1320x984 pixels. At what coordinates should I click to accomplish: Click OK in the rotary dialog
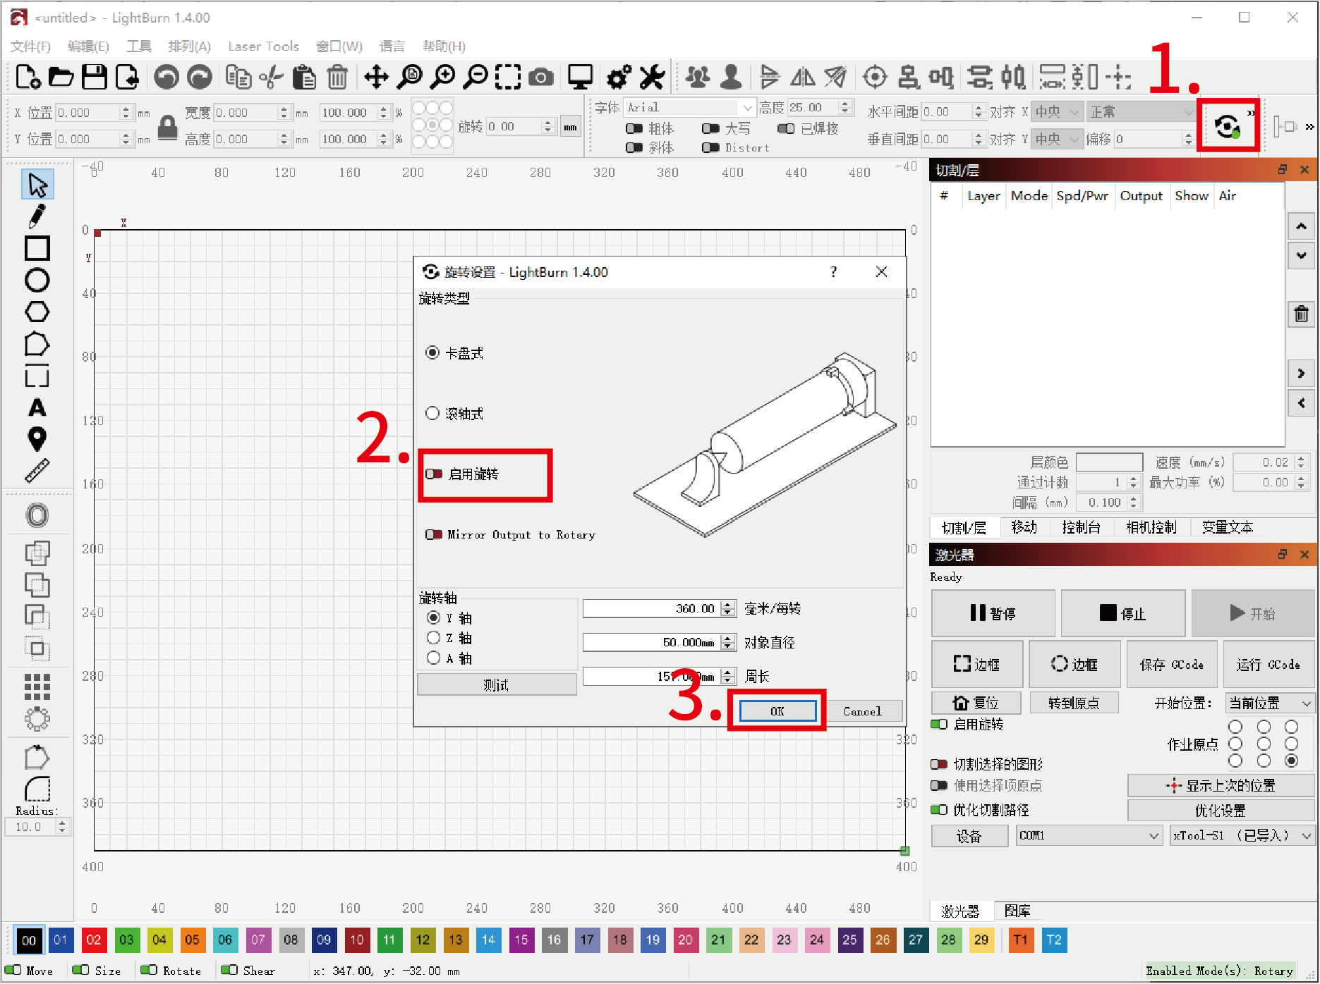click(777, 711)
